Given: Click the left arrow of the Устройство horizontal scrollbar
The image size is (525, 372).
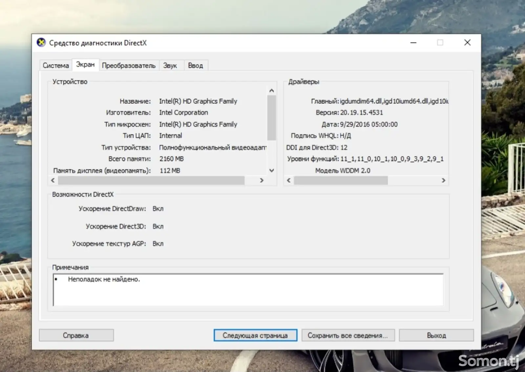Looking at the screenshot, I should [53, 180].
